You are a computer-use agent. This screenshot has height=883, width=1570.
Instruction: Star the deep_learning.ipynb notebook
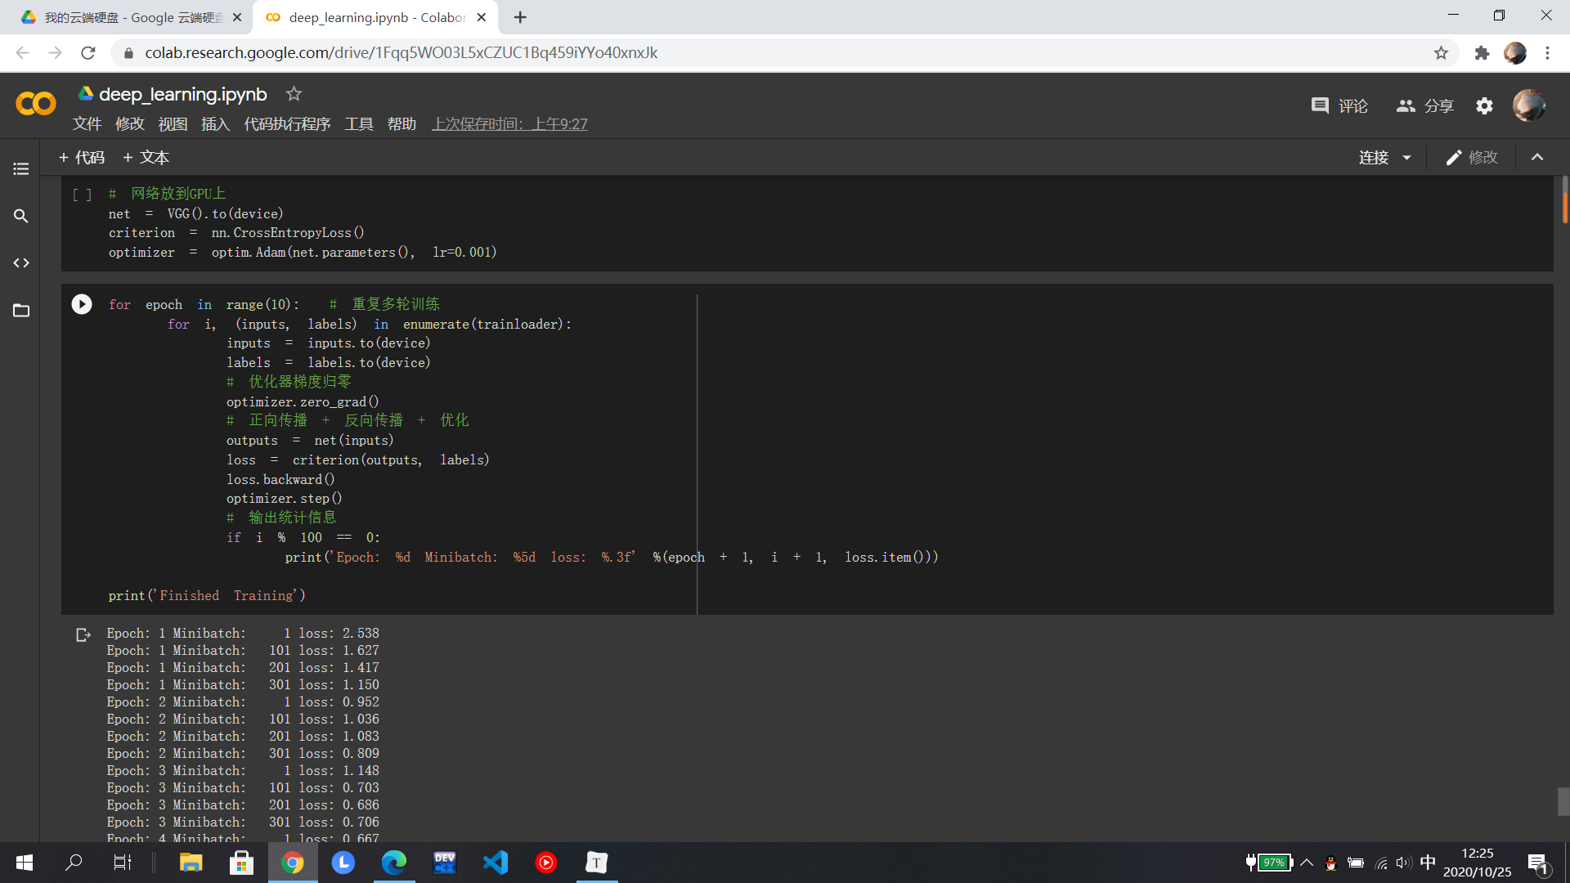tap(294, 94)
